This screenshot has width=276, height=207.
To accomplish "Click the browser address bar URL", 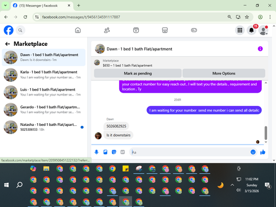I will tap(81, 17).
